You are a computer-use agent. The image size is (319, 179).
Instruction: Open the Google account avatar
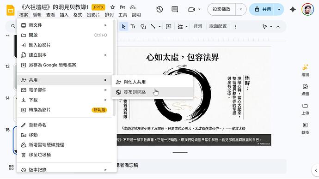pyautogui.click(x=307, y=9)
